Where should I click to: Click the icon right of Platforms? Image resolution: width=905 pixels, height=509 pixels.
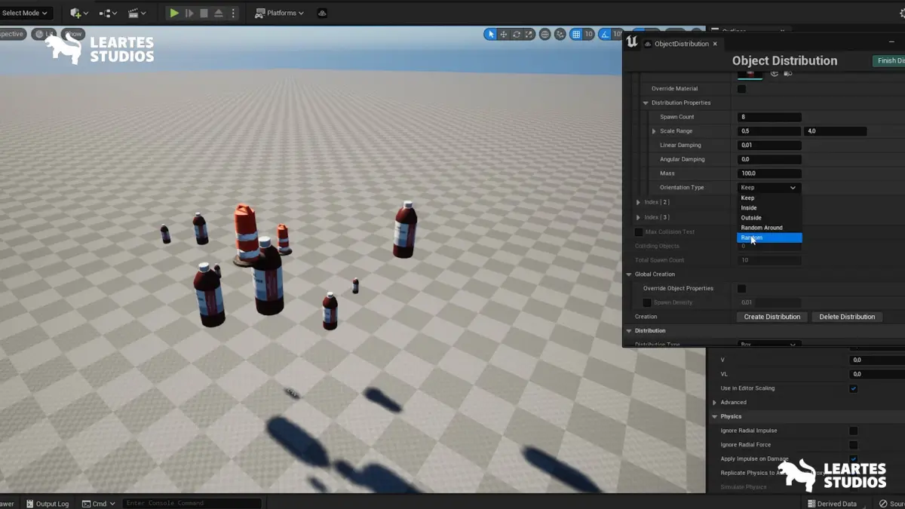coord(321,13)
